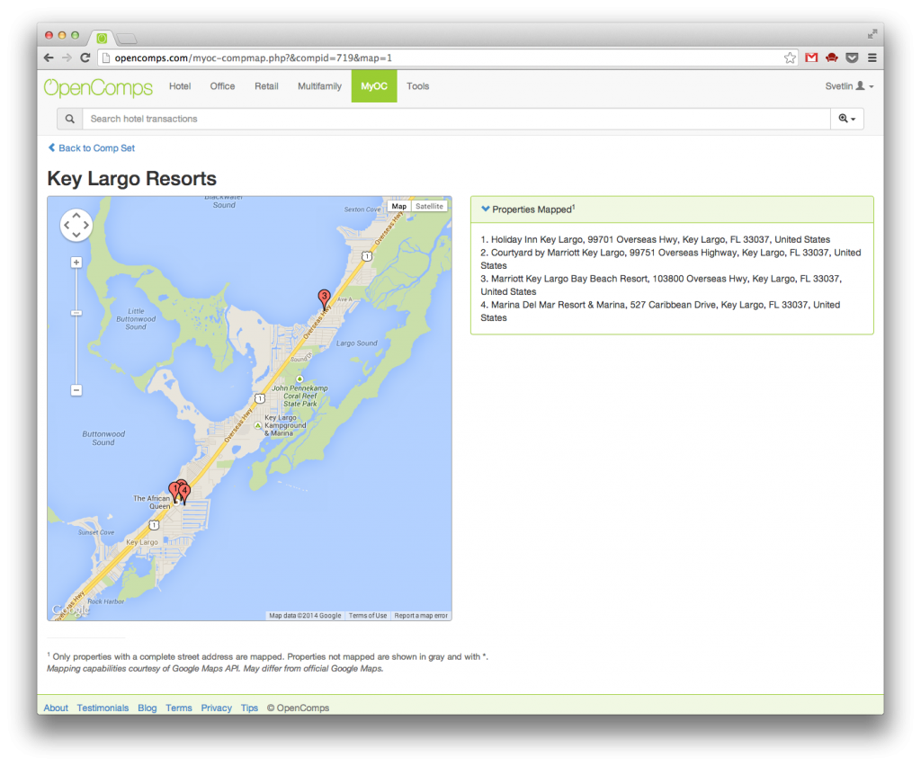This screenshot has height=766, width=921.
Task: Zoom in the map with plus button
Action: (76, 263)
